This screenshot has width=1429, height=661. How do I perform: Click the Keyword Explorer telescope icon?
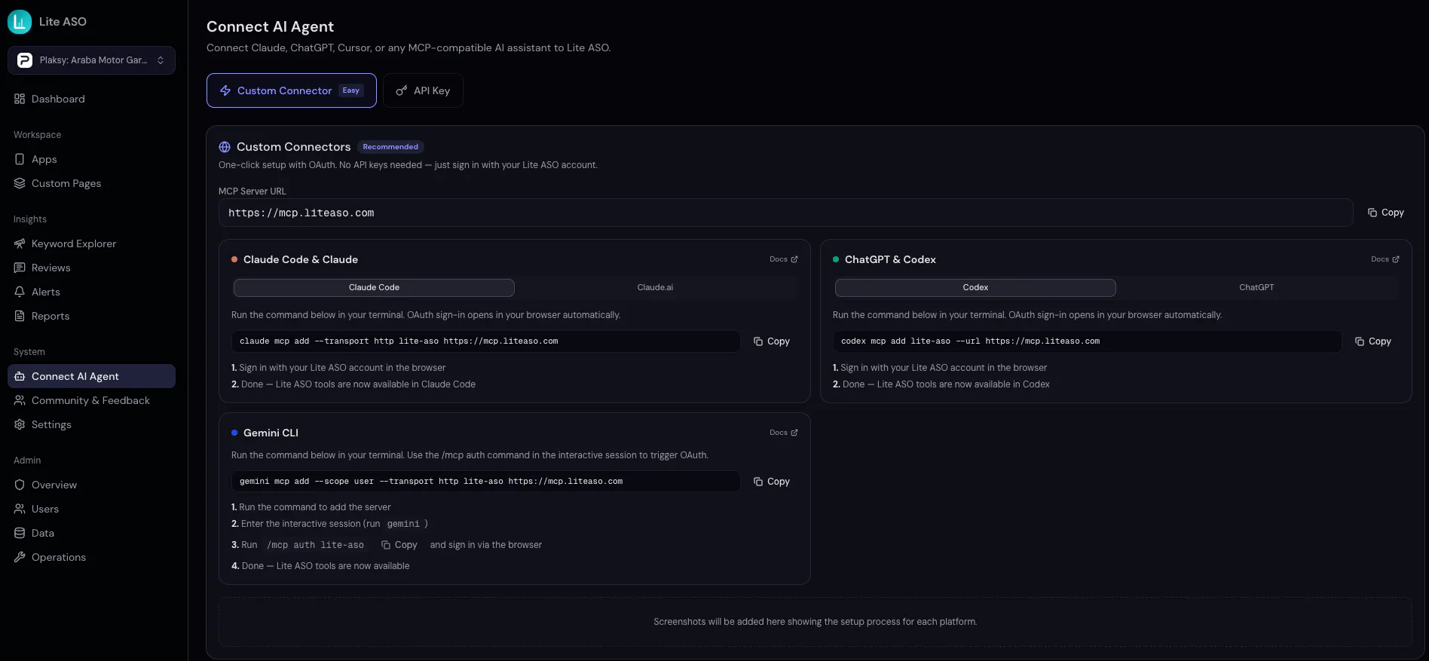[x=20, y=243]
